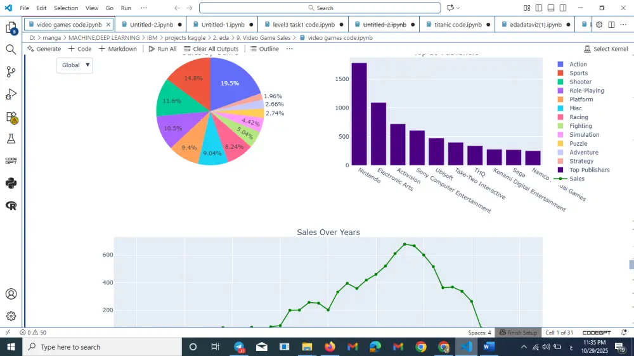This screenshot has width=634, height=356.
Task: Toggle the bottom panel layout icon
Action: tap(551, 8)
